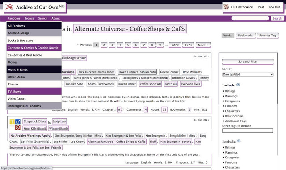
Task: Open the Chapstick Blues work title
Action: [35, 121]
